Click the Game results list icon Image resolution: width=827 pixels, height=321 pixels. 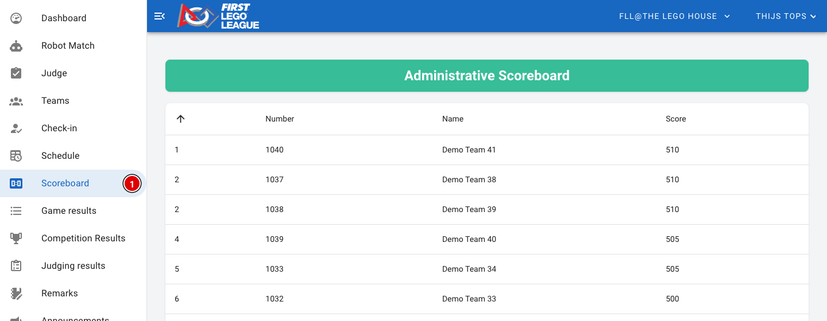click(16, 211)
